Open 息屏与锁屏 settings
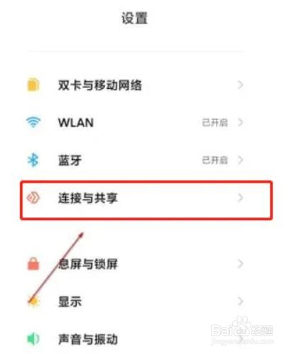294x354 pixels. 135,264
